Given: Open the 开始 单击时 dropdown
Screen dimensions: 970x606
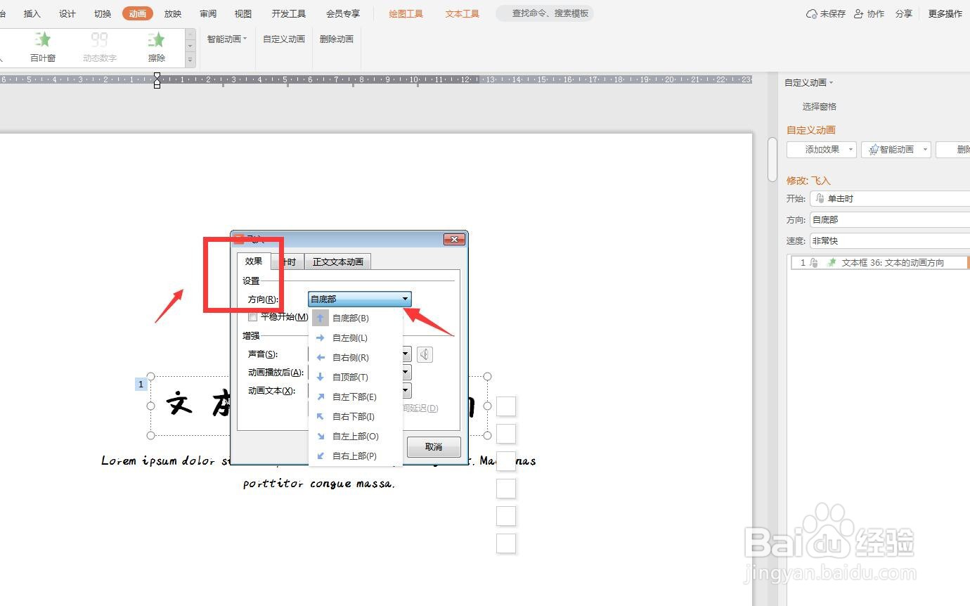Looking at the screenshot, I should 890,199.
